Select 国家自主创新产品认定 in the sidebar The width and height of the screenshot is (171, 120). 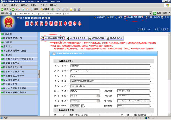[x=19, y=92]
